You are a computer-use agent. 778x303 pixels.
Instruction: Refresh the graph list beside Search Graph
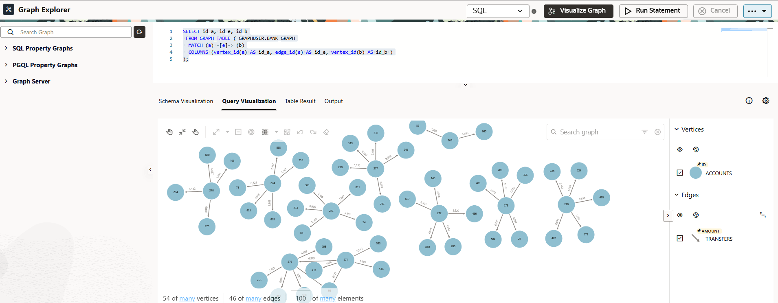pos(139,32)
